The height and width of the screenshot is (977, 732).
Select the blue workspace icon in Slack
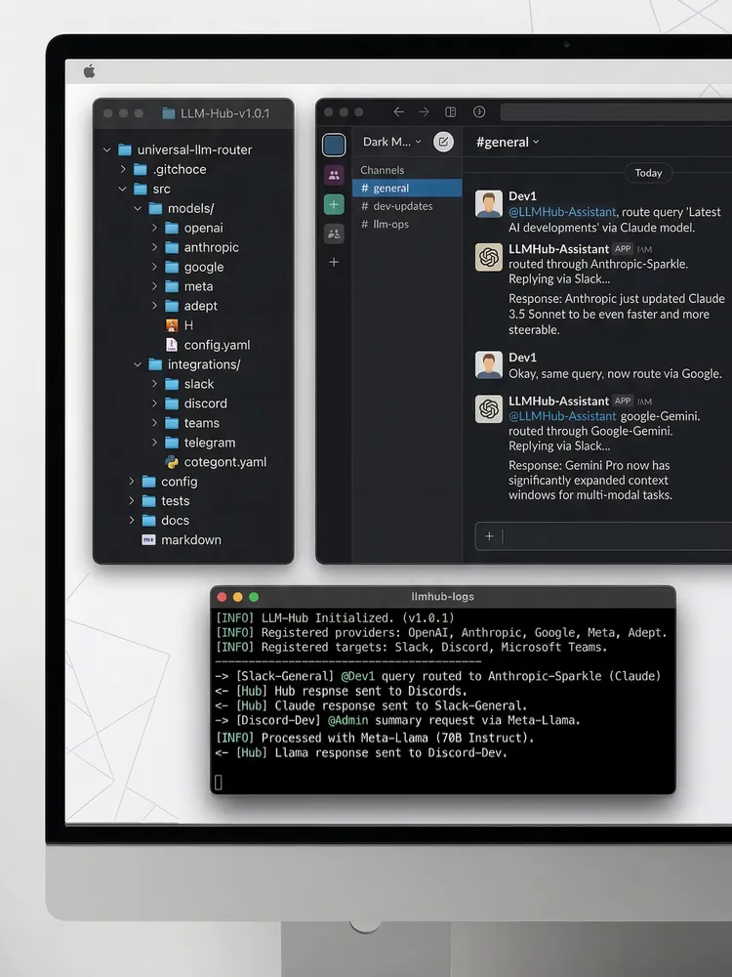[x=334, y=146]
